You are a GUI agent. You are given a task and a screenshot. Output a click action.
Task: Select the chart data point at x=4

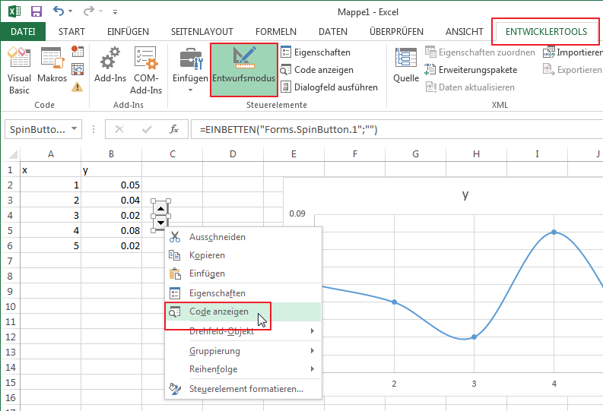pos(554,232)
